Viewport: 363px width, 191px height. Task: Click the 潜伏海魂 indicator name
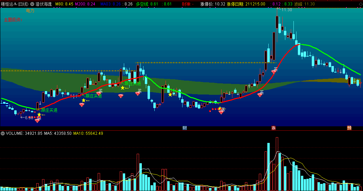(43, 4)
